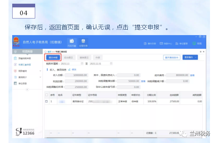
Task: Check the 在线 online status indicator
Action: coord(197,44)
